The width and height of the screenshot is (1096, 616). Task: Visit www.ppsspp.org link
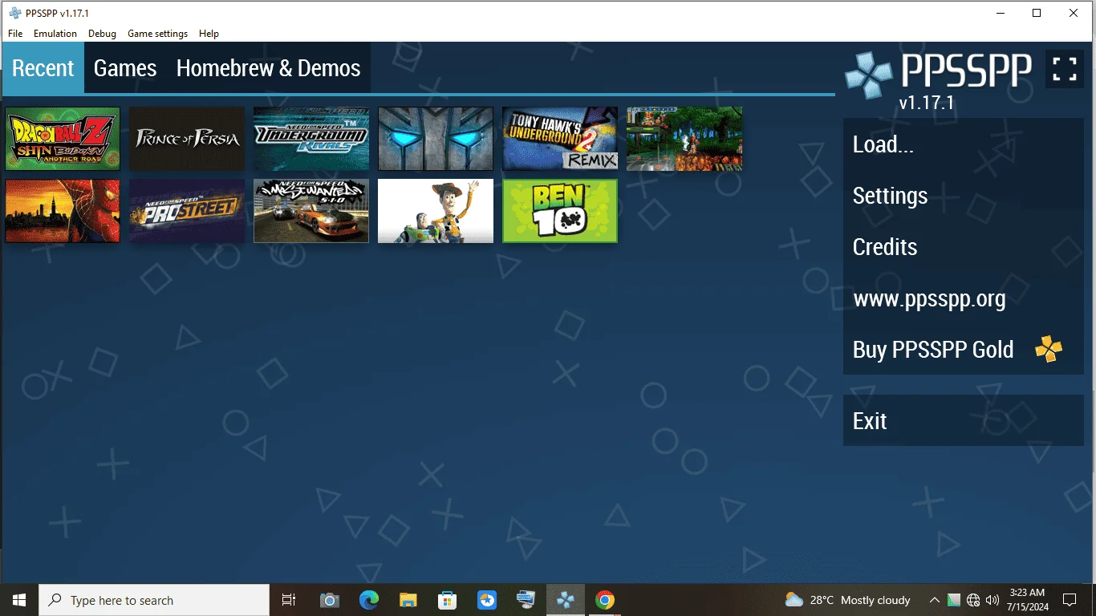963,298
